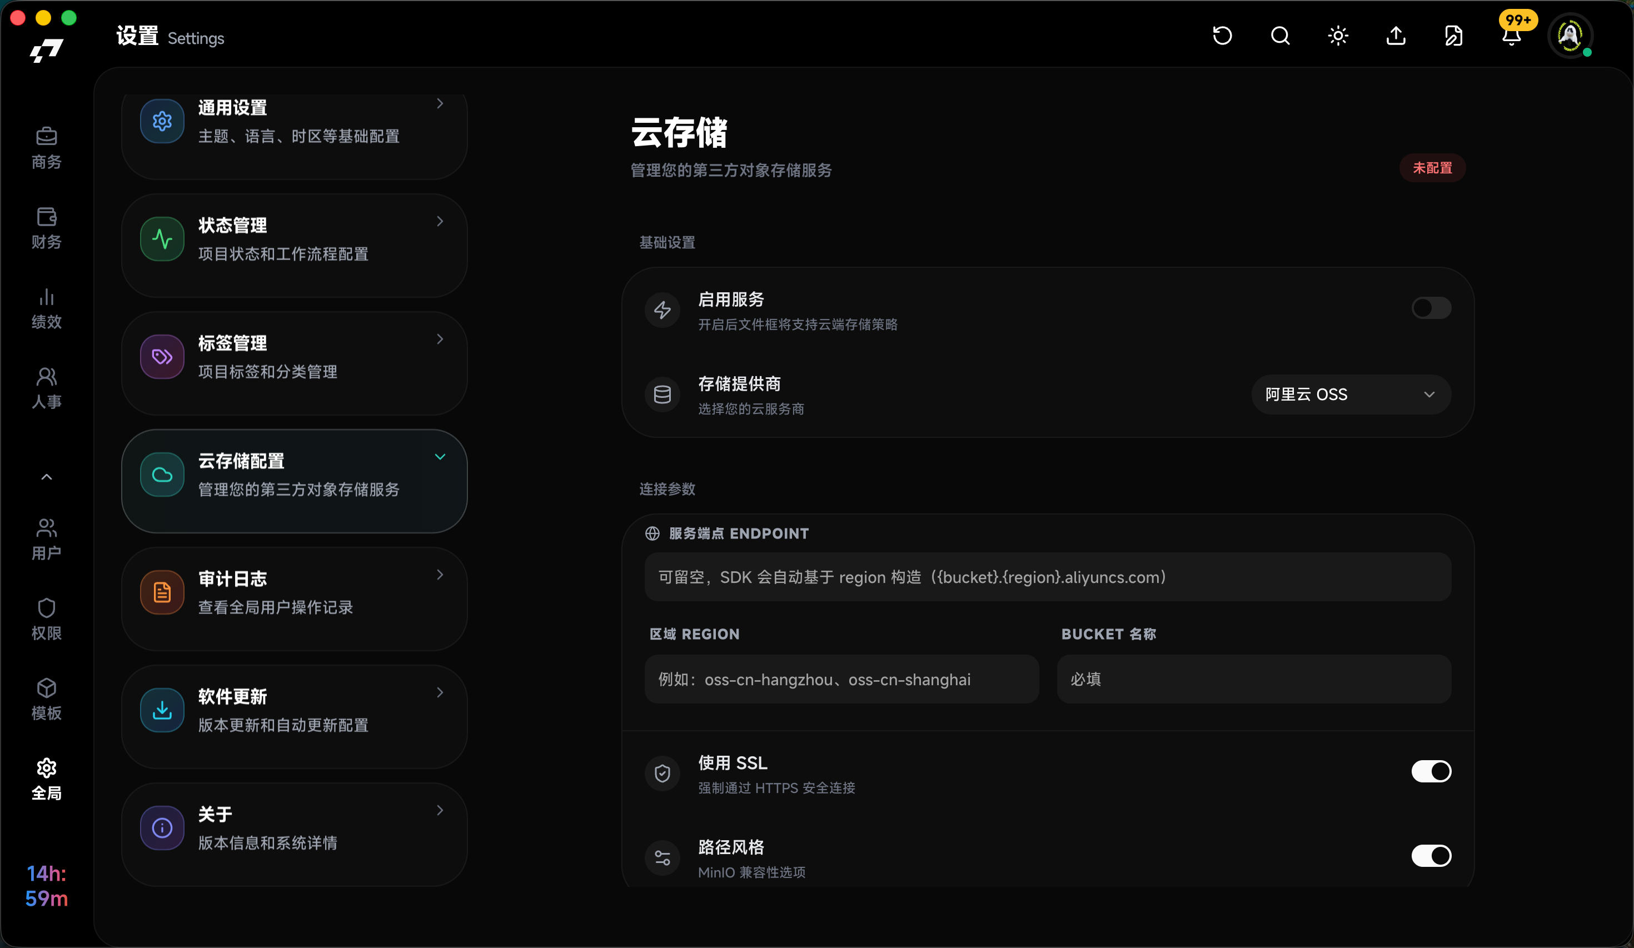Select the 全局 gear sidebar item
1634x948 pixels.
[x=46, y=779]
